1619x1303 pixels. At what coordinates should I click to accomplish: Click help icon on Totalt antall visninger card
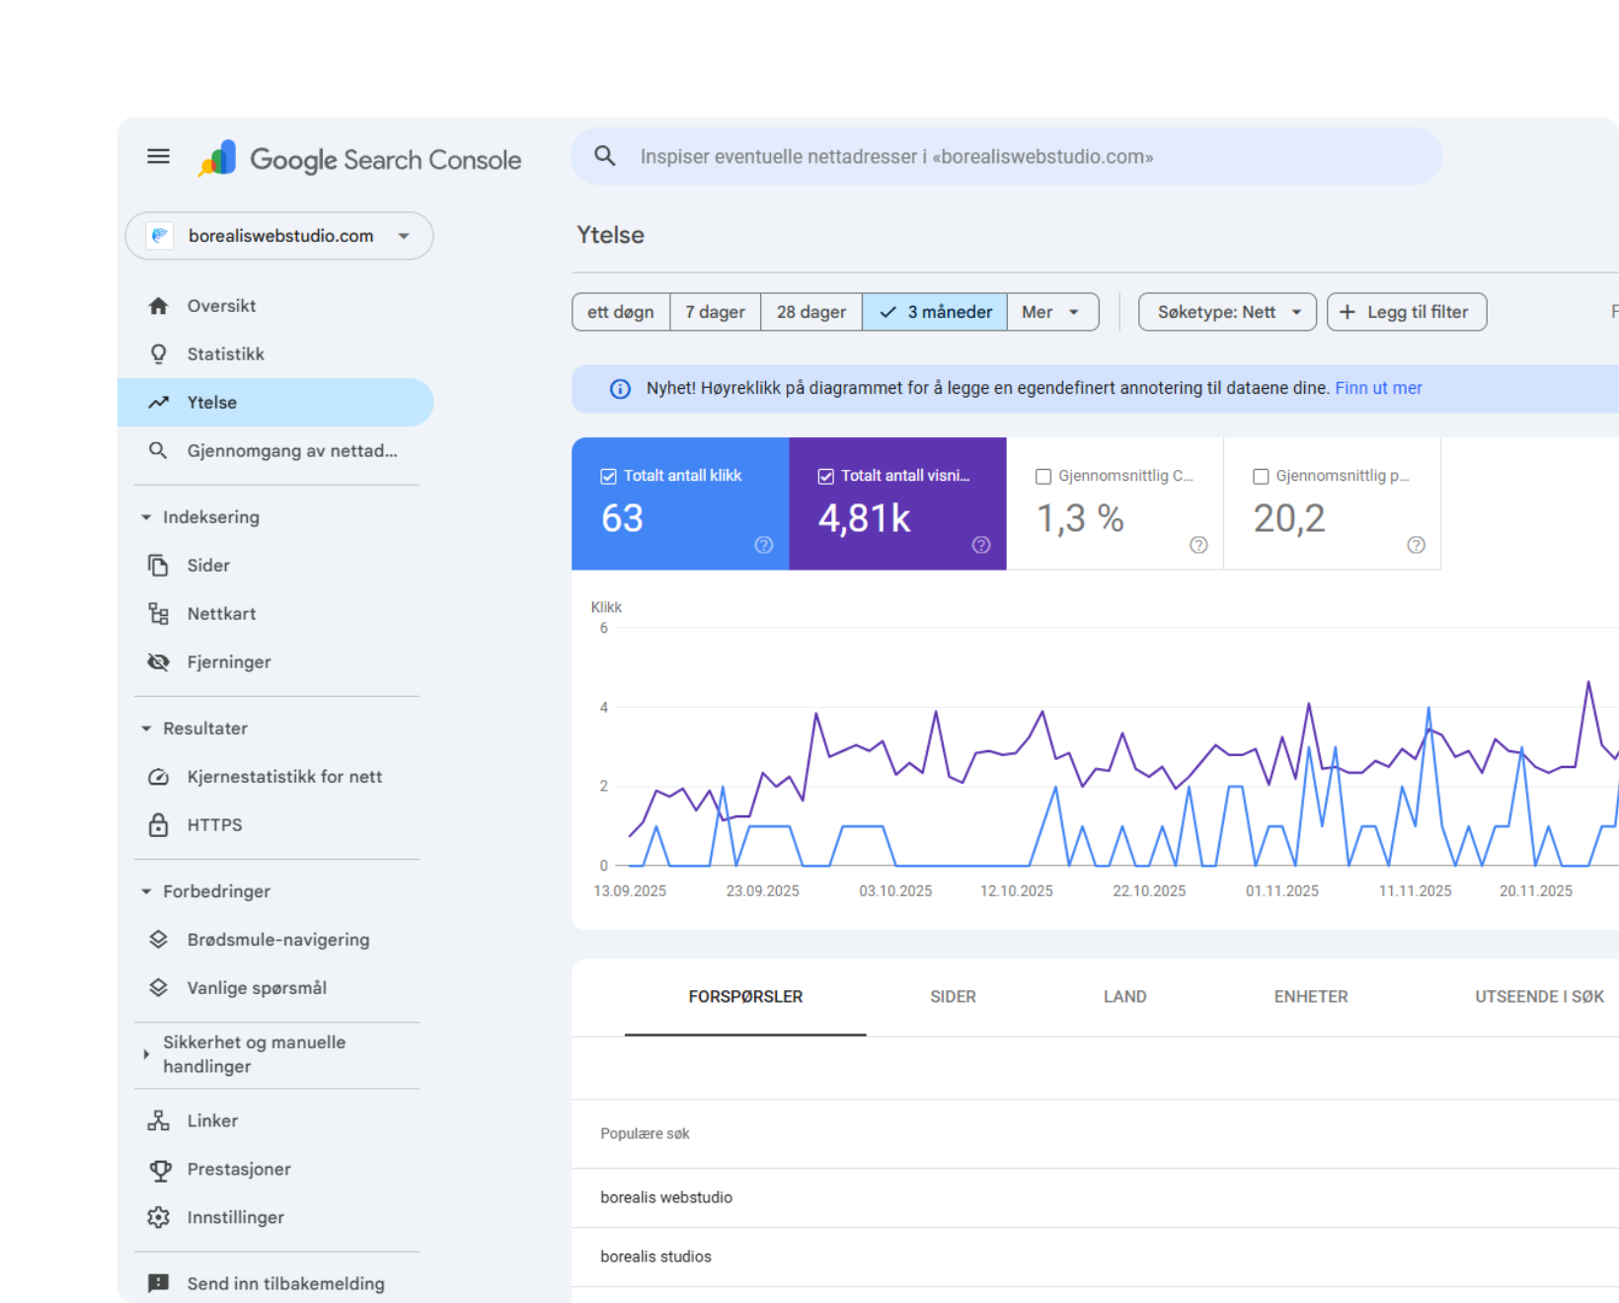[981, 545]
